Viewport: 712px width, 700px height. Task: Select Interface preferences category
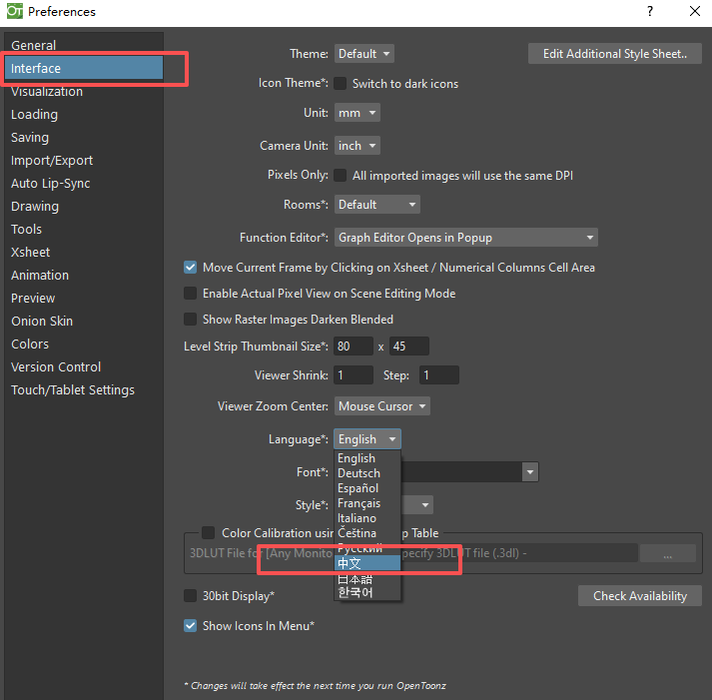[84, 68]
